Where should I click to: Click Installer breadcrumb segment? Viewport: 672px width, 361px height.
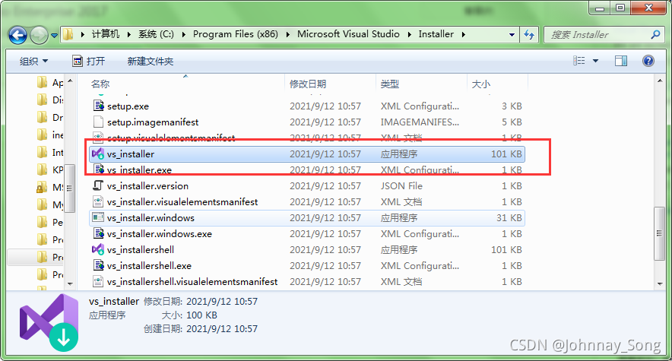(436, 34)
